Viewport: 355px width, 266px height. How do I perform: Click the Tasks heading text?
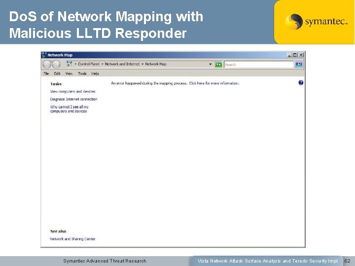(56, 84)
